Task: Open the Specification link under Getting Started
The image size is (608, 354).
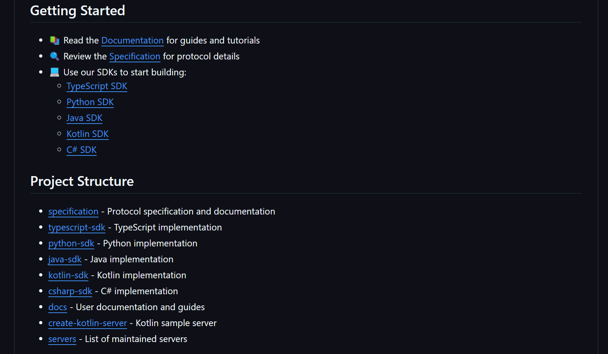Action: tap(135, 57)
